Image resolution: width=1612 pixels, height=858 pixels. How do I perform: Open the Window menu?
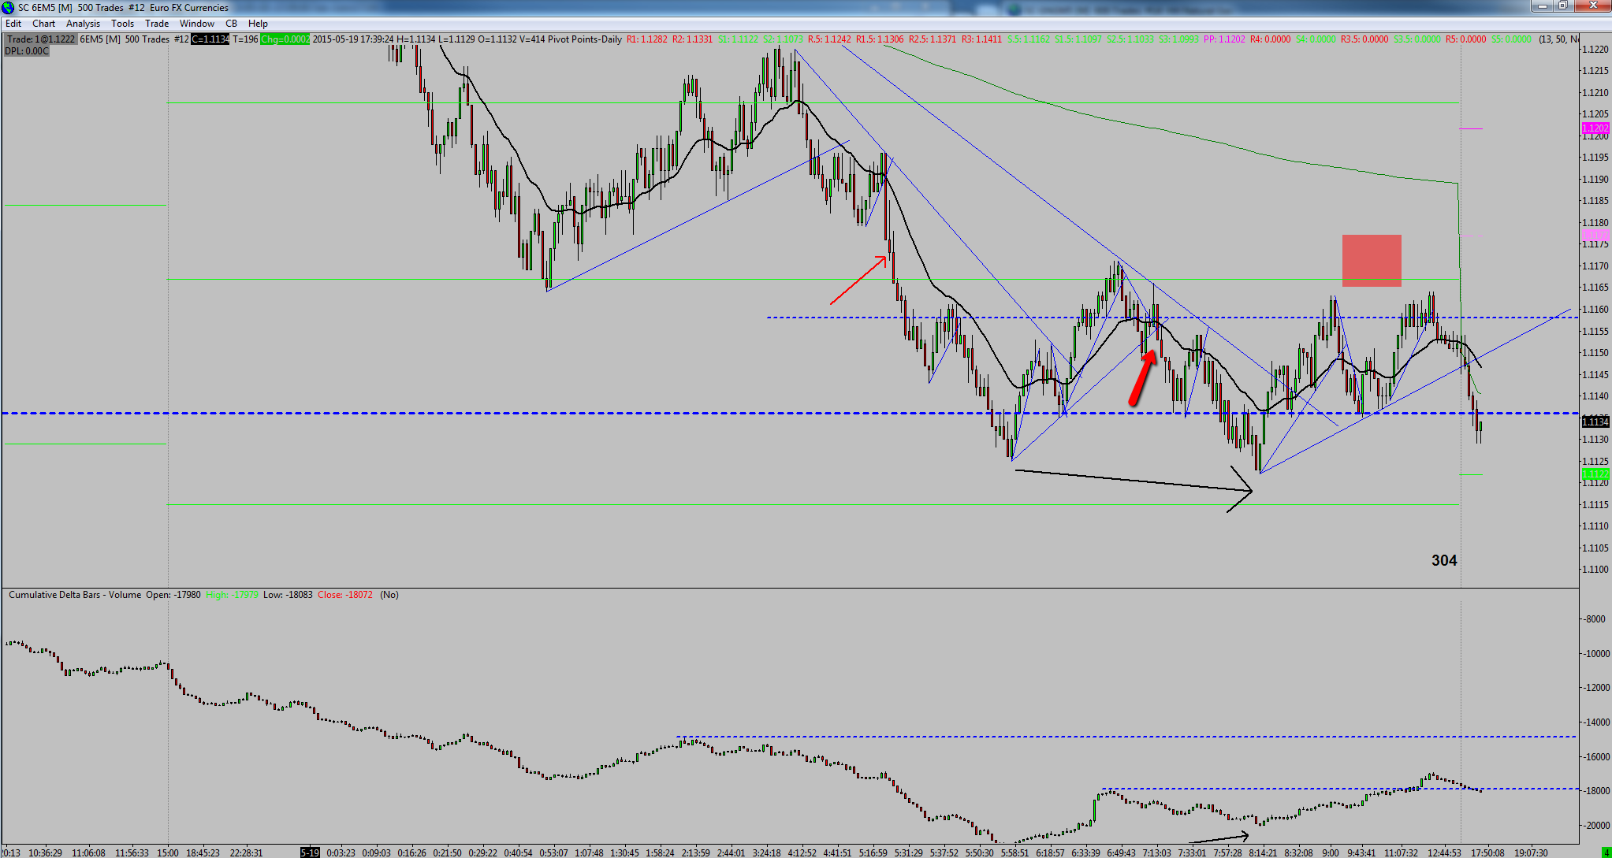(x=196, y=24)
